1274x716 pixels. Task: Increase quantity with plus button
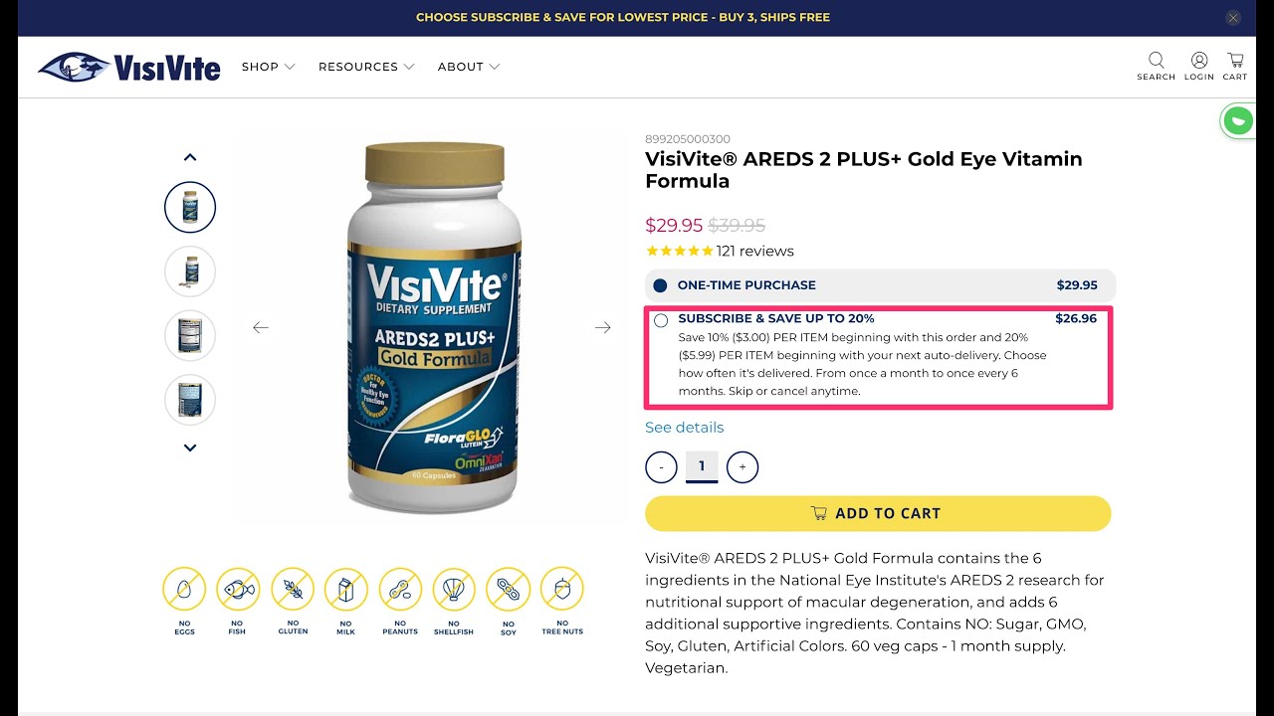point(743,466)
